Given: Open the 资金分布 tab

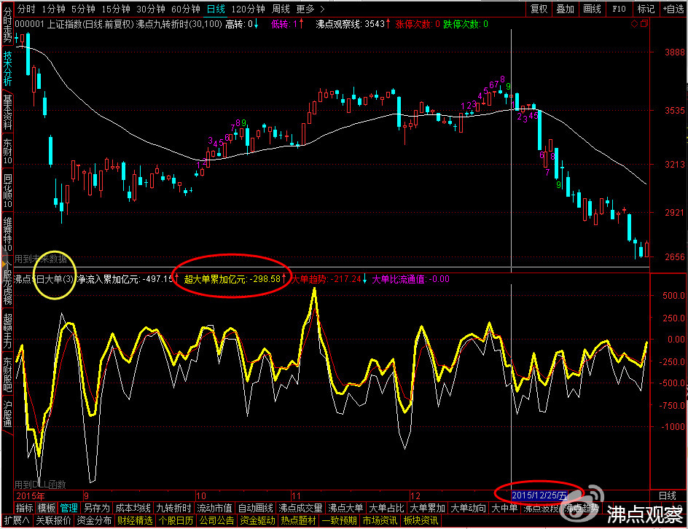Looking at the screenshot, I should pos(94,521).
